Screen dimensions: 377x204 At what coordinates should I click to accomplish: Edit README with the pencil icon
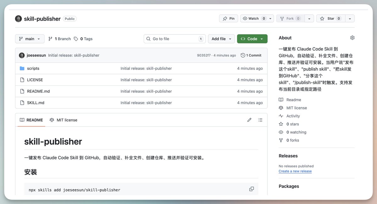pos(249,120)
